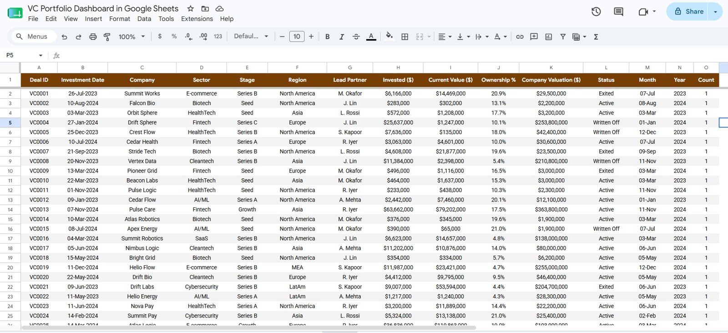Screen dimensions: 728x333
Task: Toggle italic formatting
Action: pos(341,37)
